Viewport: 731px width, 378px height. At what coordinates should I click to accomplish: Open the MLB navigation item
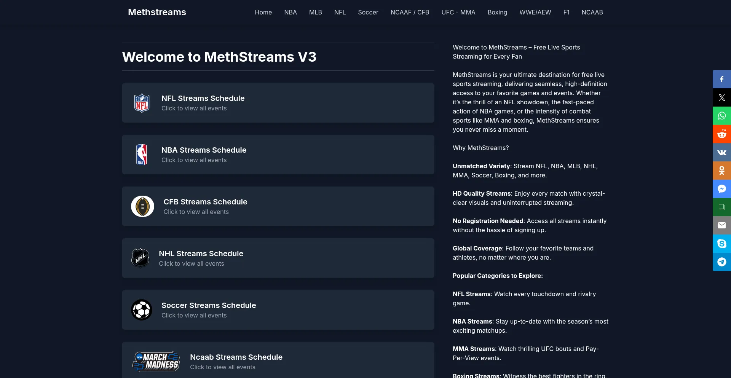[x=316, y=12]
